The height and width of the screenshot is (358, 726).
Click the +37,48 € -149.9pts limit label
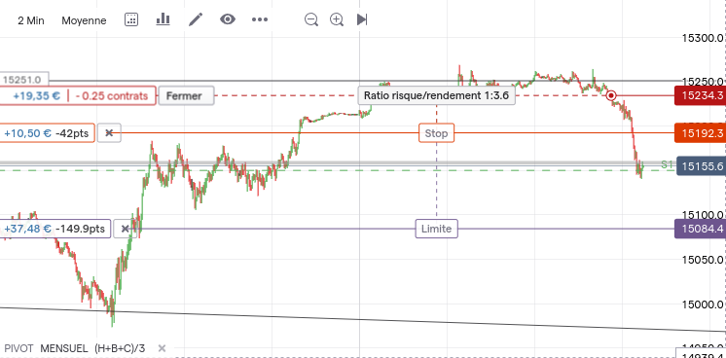(54, 229)
